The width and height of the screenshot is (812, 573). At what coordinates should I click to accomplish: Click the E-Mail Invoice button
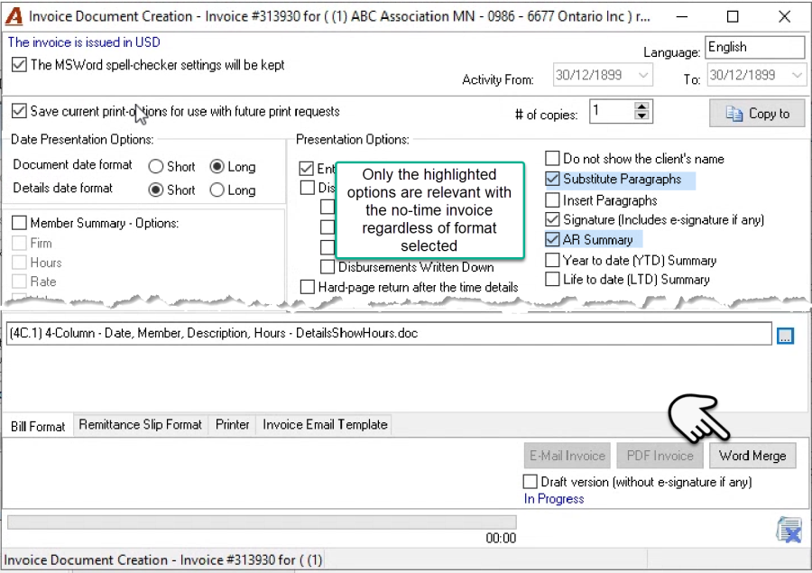[x=567, y=456]
